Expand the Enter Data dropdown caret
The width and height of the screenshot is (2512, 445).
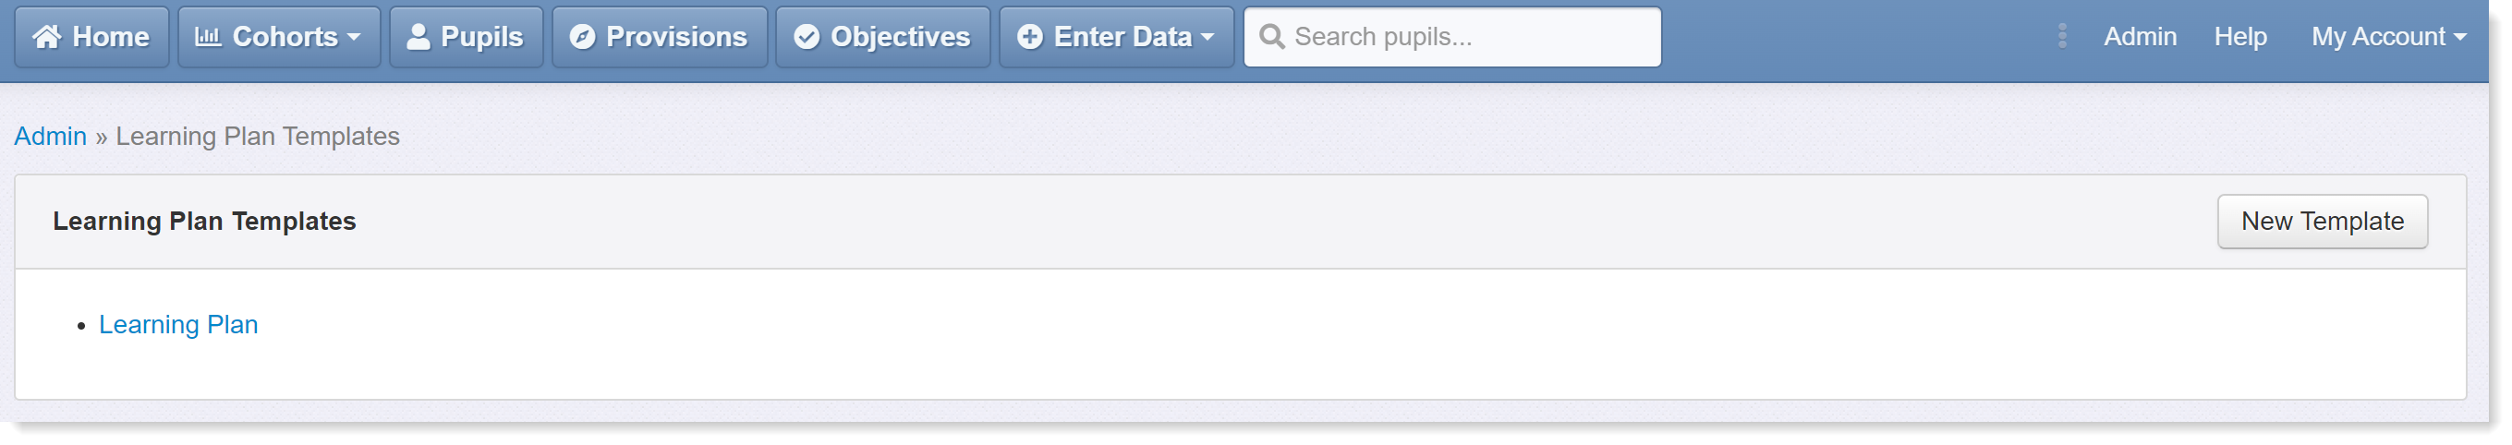1207,38
